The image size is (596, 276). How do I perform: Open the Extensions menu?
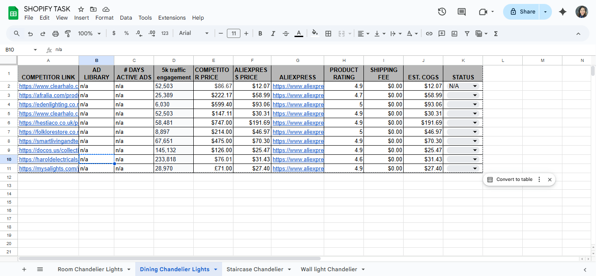point(171,18)
